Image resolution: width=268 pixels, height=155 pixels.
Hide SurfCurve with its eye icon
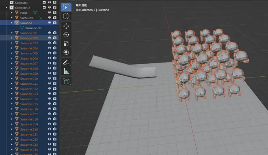click(50, 17)
